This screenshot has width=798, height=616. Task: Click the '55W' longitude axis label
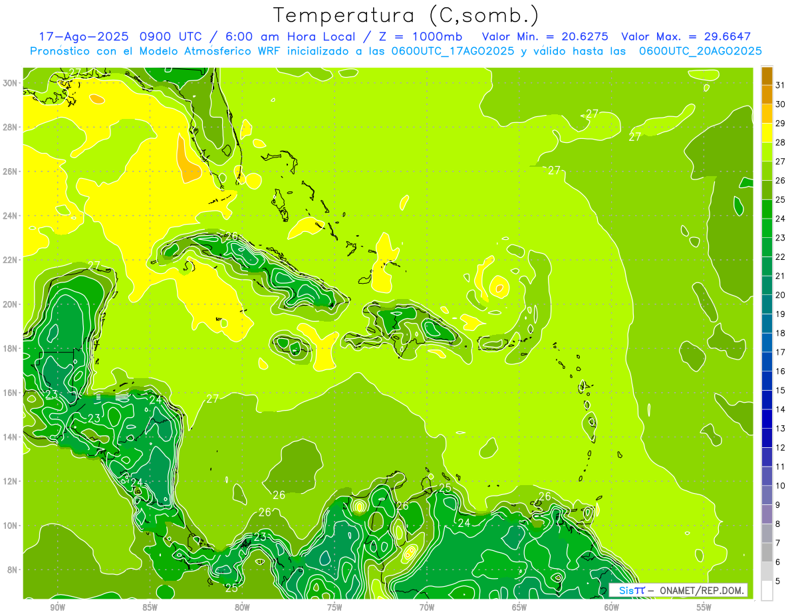(x=704, y=607)
